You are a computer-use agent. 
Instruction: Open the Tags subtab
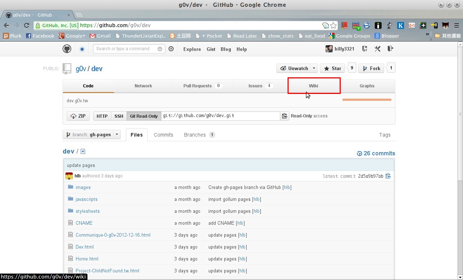pyautogui.click(x=385, y=135)
